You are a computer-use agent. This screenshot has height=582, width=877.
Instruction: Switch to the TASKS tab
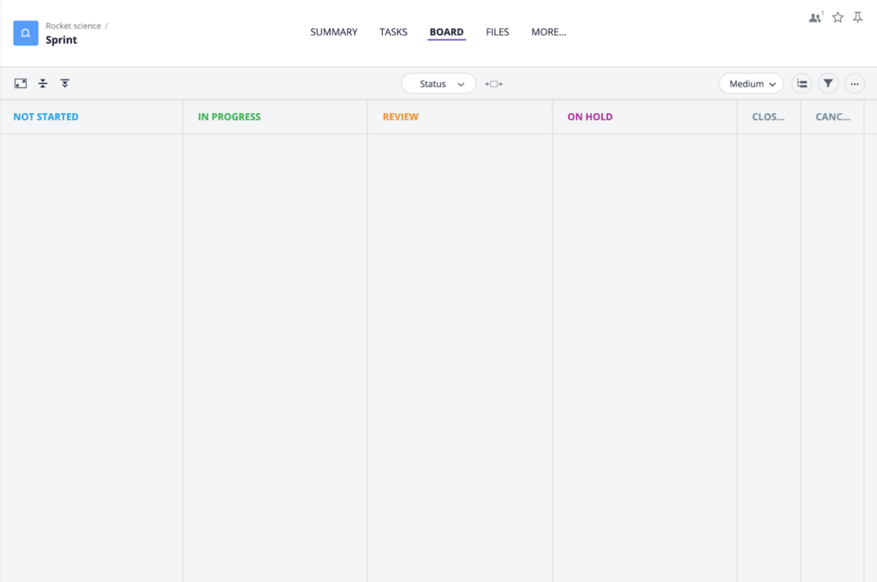click(393, 32)
